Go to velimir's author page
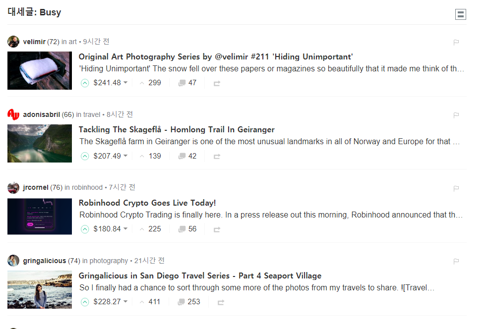Viewport: 486px width, 329px height. [34, 42]
